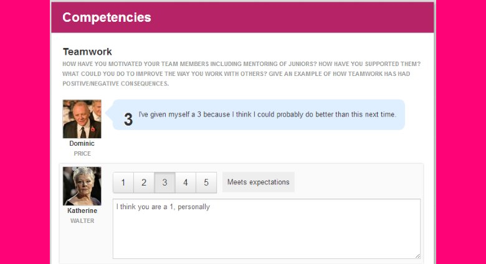This screenshot has width=486, height=264.
Task: Click the comment box resize handle
Action: 417,255
